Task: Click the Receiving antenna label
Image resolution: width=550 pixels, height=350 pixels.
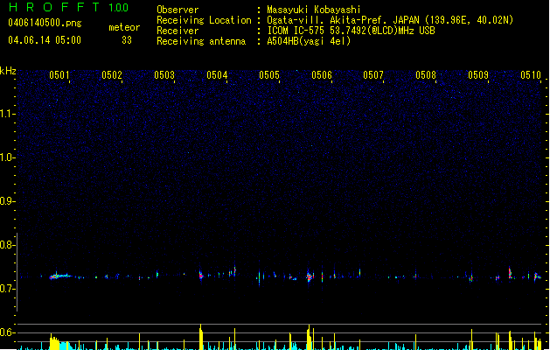Action: (201, 41)
